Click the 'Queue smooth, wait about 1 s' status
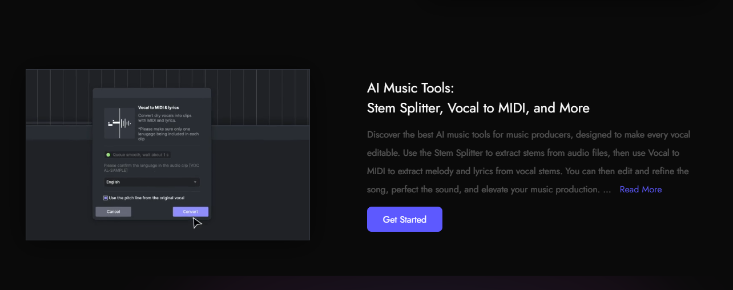The height and width of the screenshot is (290, 733). 137,155
